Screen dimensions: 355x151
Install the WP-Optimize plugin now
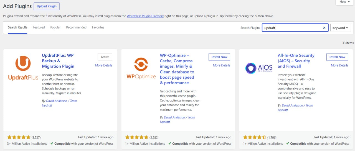tap(219, 57)
